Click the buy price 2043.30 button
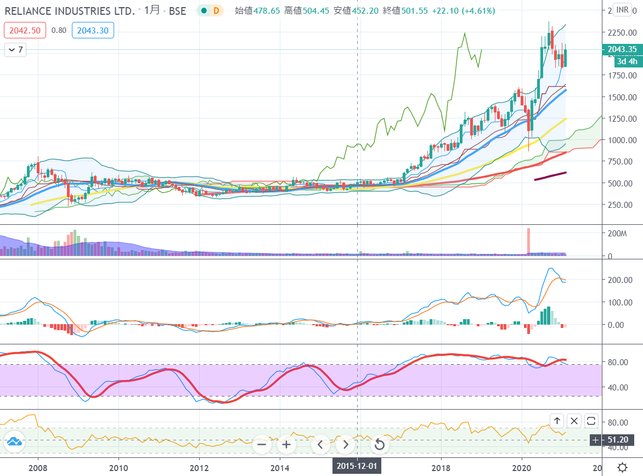The image size is (643, 476). pyautogui.click(x=93, y=30)
